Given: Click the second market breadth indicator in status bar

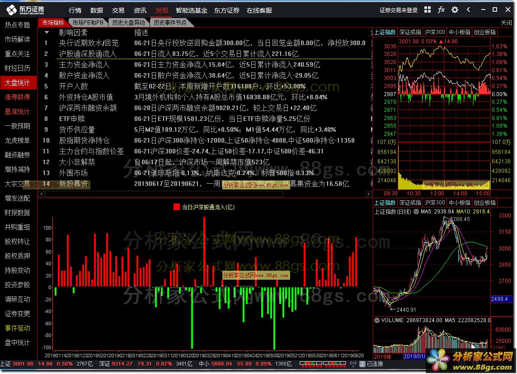Looking at the screenshot, I should click(x=335, y=364).
